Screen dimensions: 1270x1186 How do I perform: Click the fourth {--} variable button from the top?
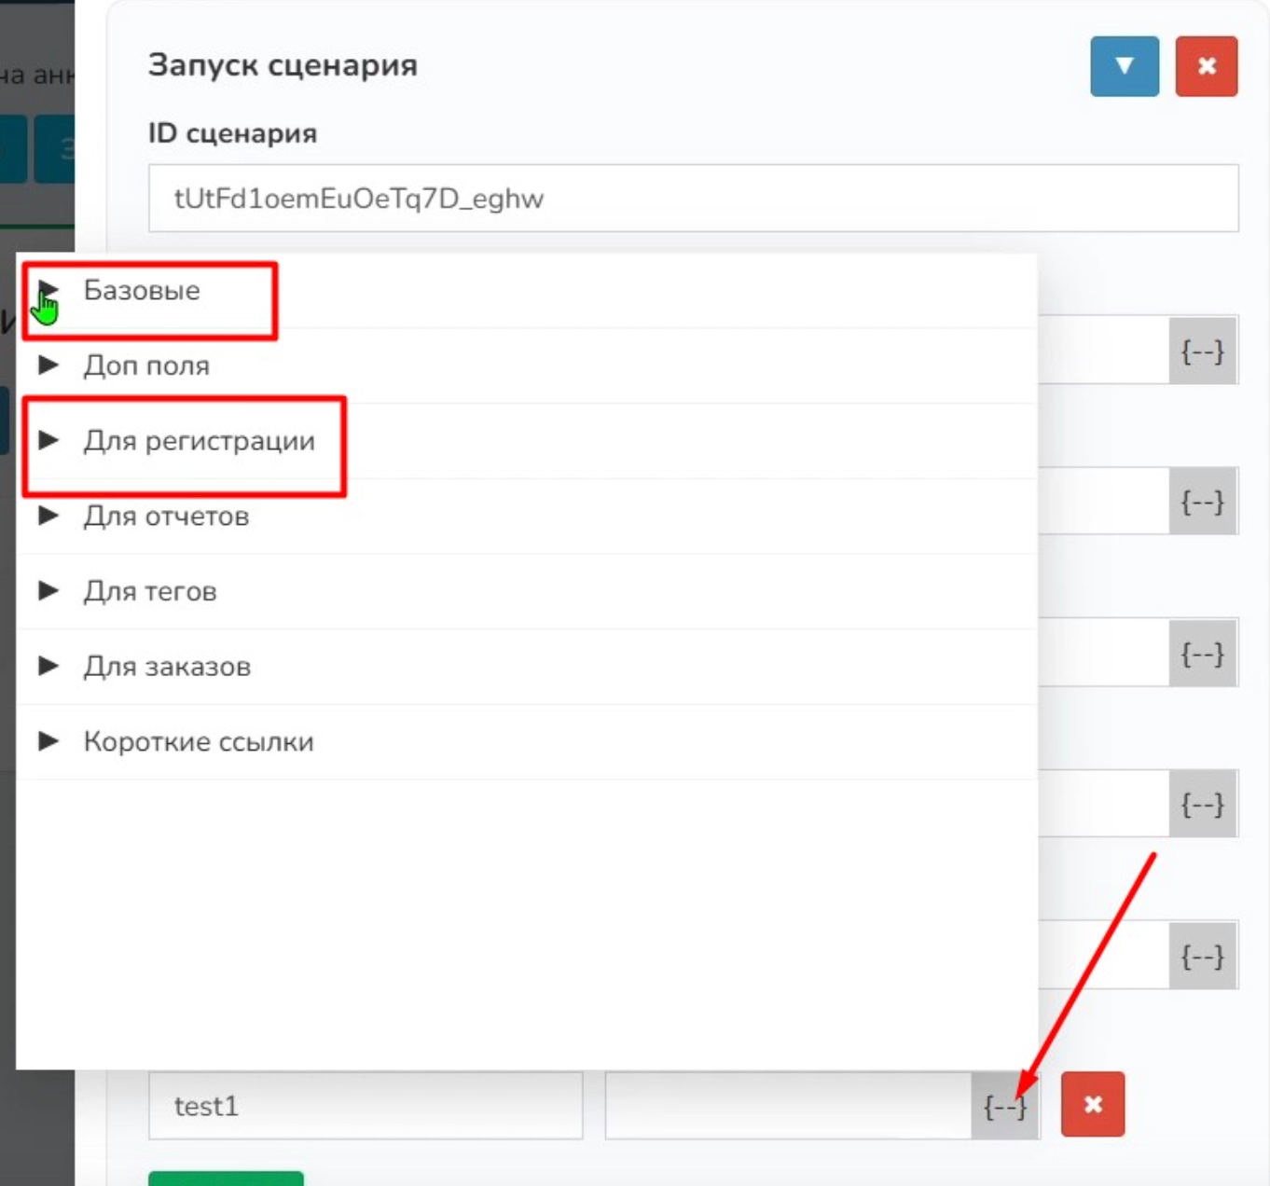1202,804
